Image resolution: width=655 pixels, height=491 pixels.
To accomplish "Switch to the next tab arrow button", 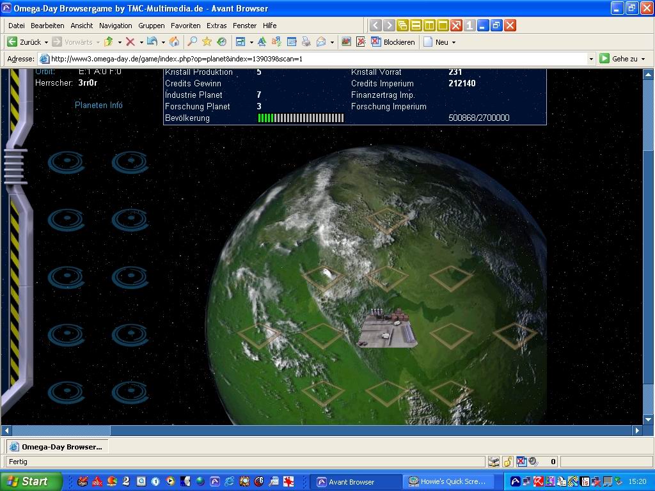I will click(x=389, y=26).
